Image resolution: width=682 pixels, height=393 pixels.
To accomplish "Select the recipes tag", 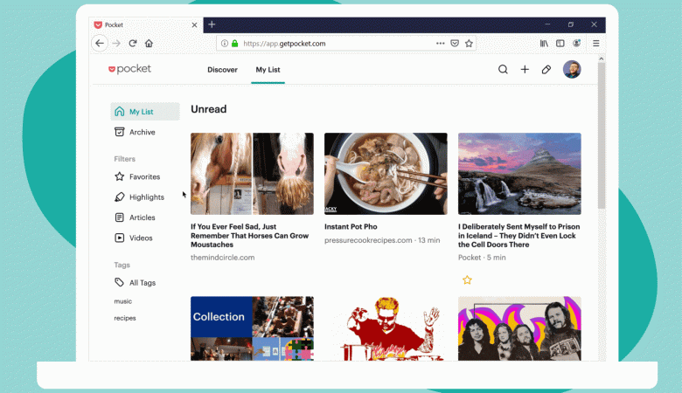I will click(125, 318).
